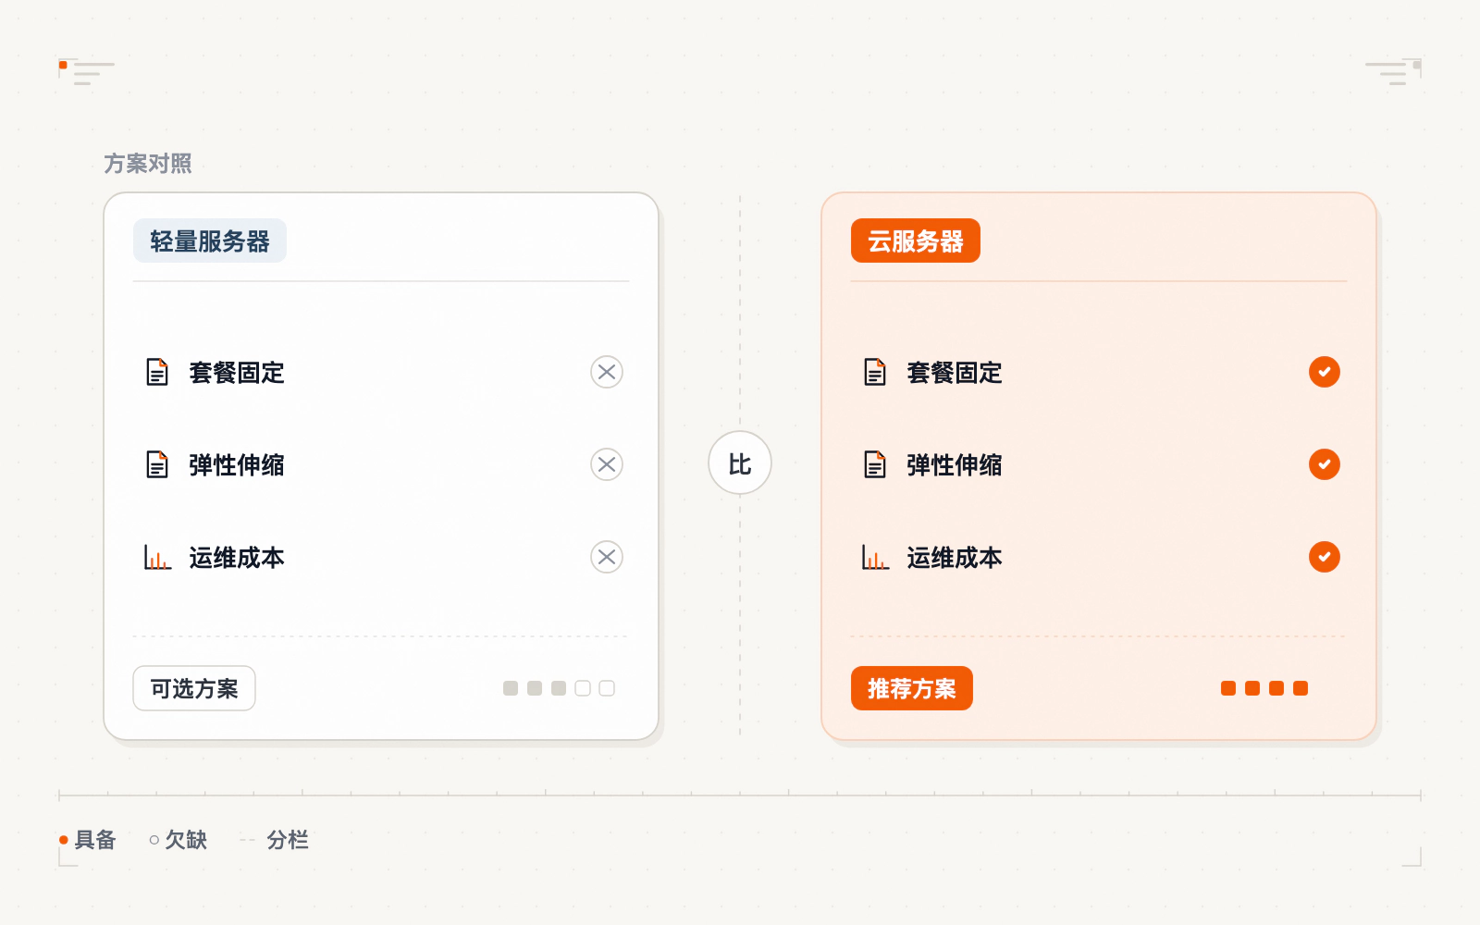Click the orange check for 弹性伸缩 in 云服务器
1480x925 pixels.
click(1325, 464)
